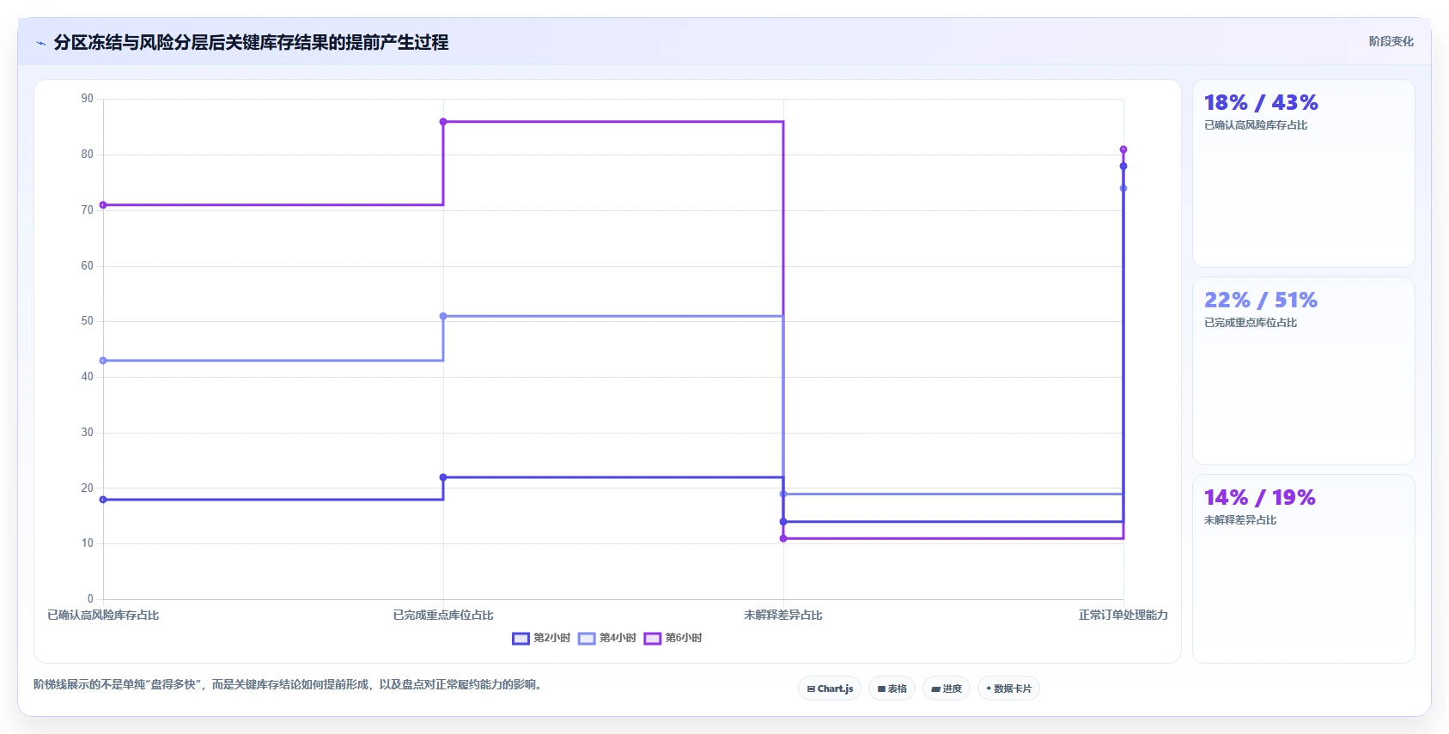Click the 未解释差异占比 x-axis label

point(783,616)
